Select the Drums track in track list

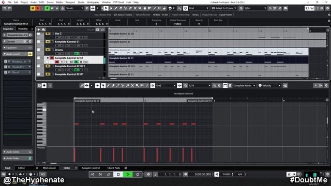58,50
